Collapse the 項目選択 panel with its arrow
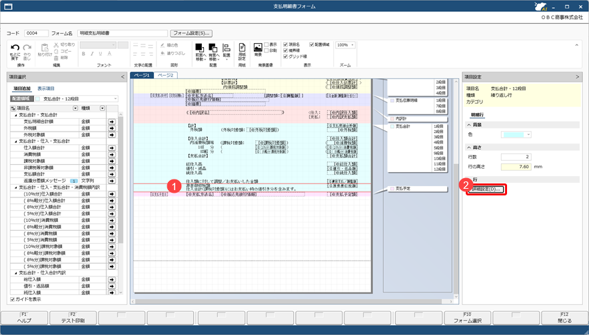 pos(123,77)
